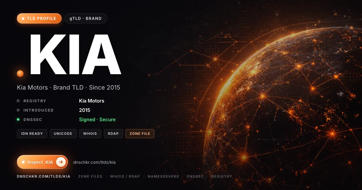The width and height of the screenshot is (362, 190).
Task: Click the REGISTRY label
Action: [x=35, y=101]
